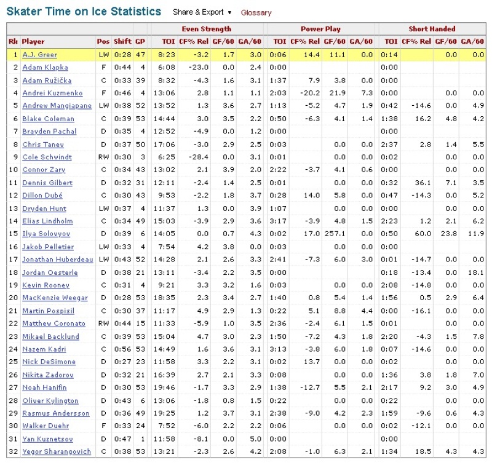492x465 pixels.
Task: Open Kevin Rooney player link
Action: point(46,285)
